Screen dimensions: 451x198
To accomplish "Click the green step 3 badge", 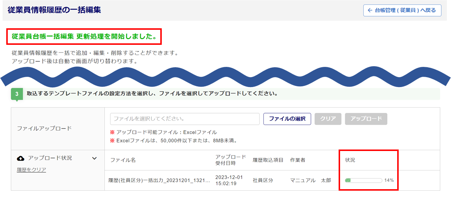I will tap(17, 94).
